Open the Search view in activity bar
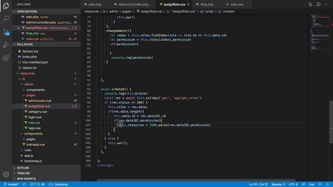 (6, 19)
